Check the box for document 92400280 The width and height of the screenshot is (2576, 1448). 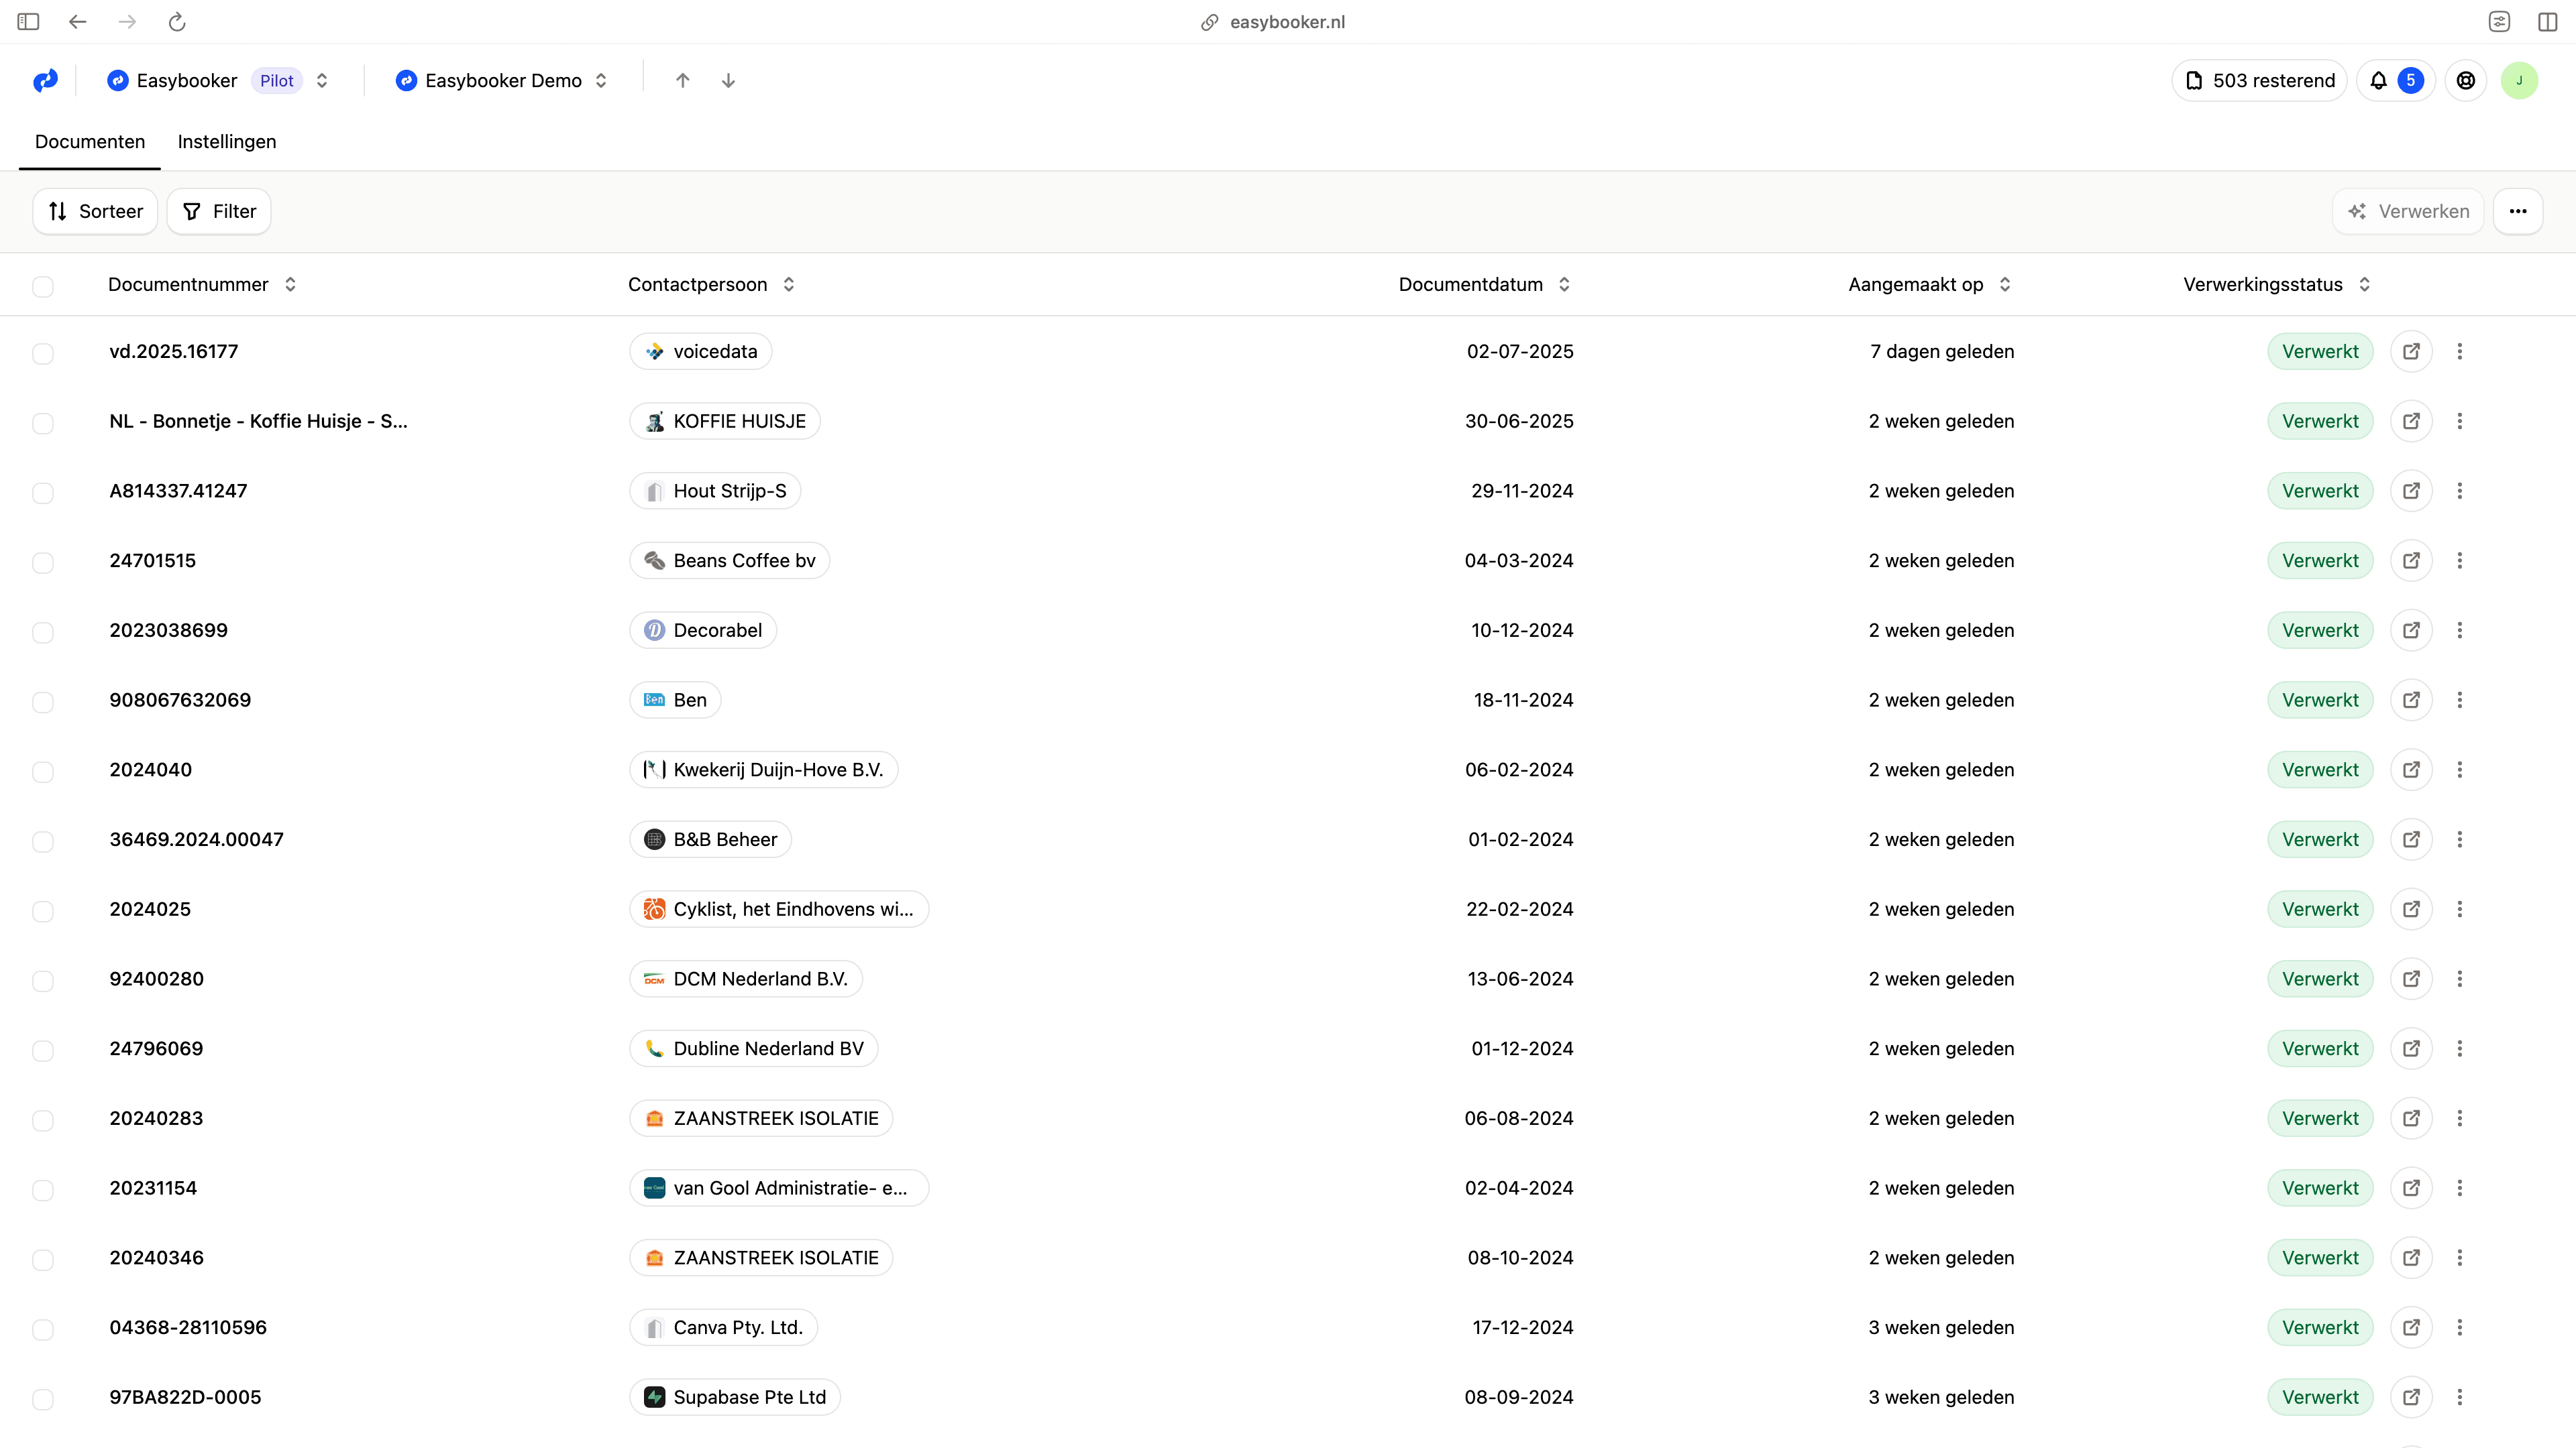(x=43, y=981)
